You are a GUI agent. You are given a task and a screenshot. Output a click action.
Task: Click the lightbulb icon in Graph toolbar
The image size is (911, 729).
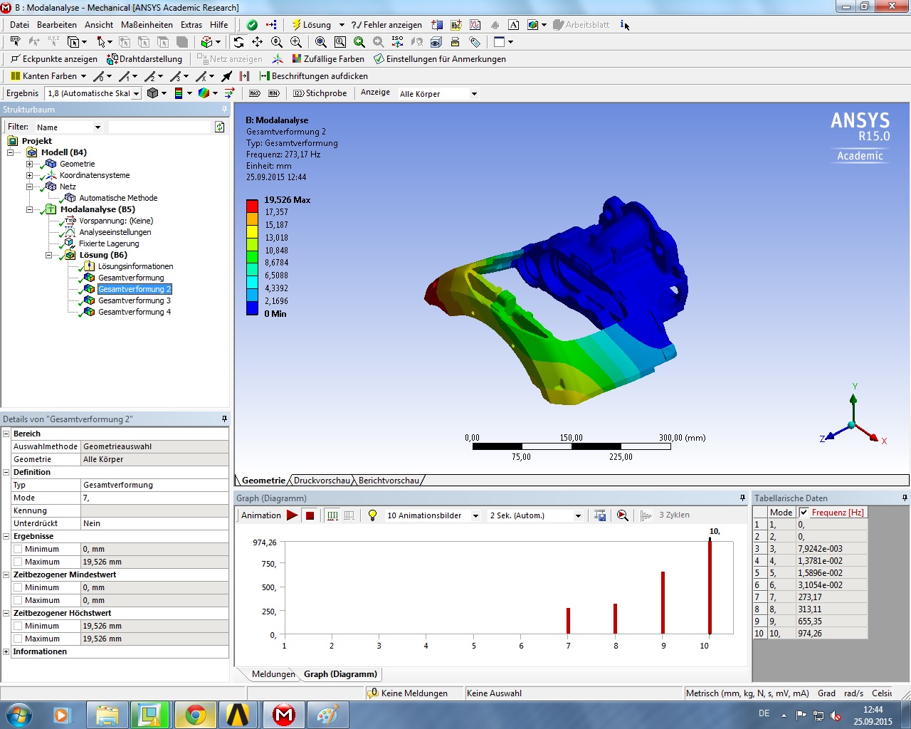pyautogui.click(x=372, y=515)
